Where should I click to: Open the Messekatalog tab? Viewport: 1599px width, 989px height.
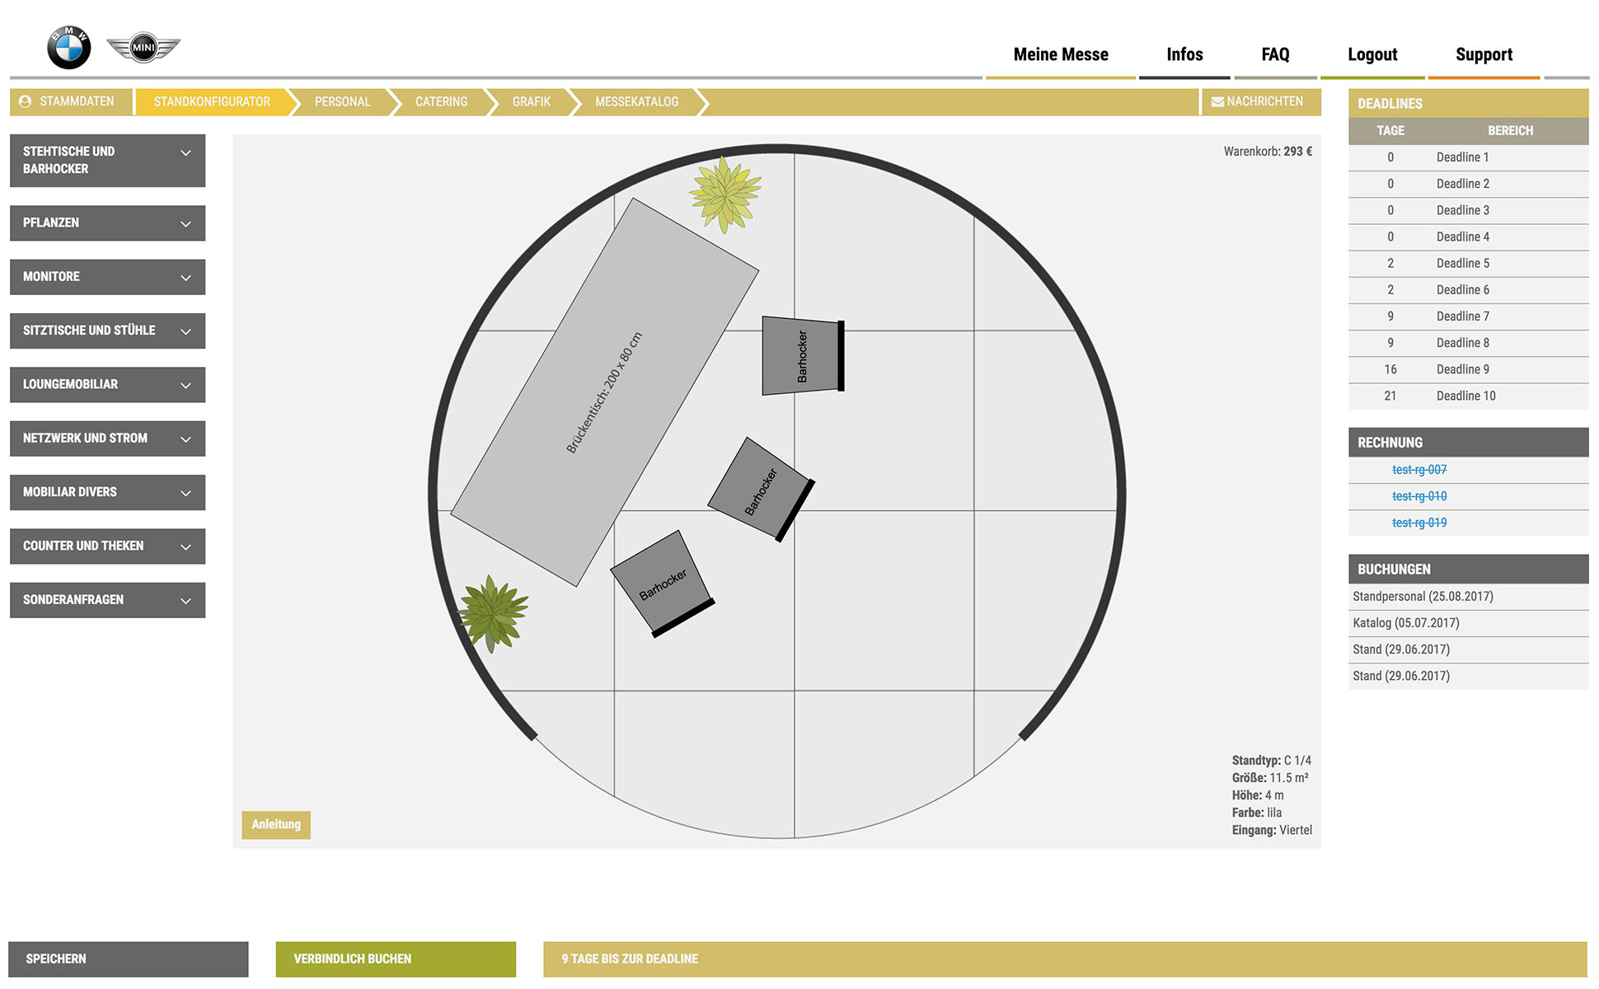click(x=636, y=102)
